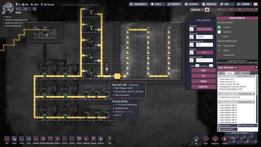Click the Disable Autorepair button

248,126
